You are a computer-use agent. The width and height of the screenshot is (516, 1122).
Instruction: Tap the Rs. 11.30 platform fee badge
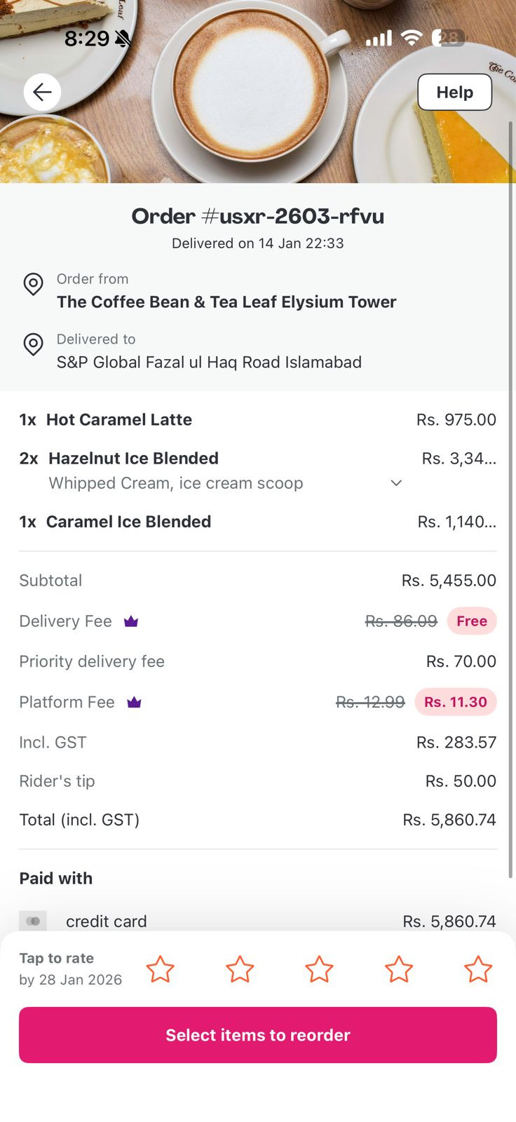click(x=455, y=702)
